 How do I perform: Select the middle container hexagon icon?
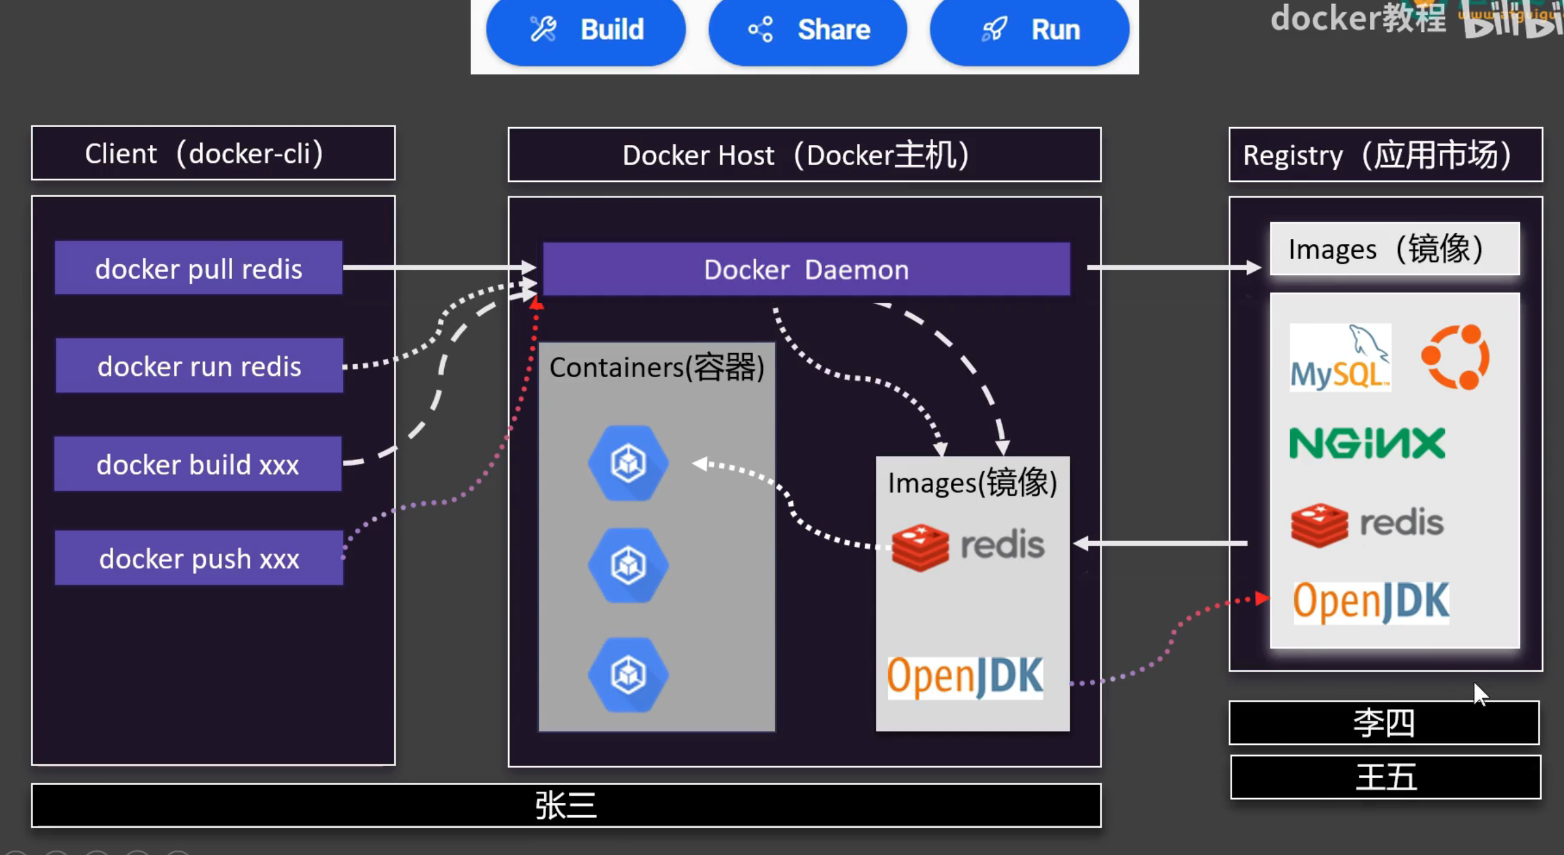pyautogui.click(x=628, y=565)
